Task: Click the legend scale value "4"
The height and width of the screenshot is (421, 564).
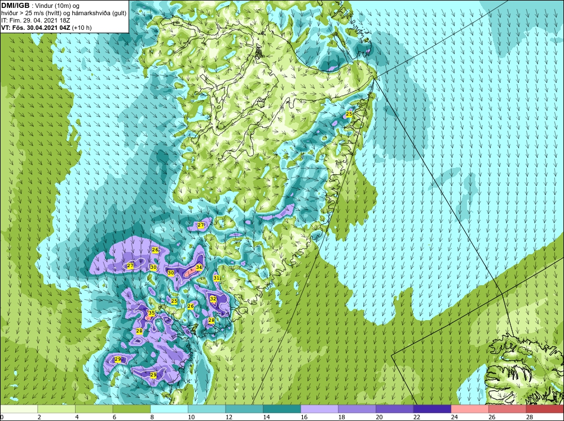Action: click(x=77, y=417)
